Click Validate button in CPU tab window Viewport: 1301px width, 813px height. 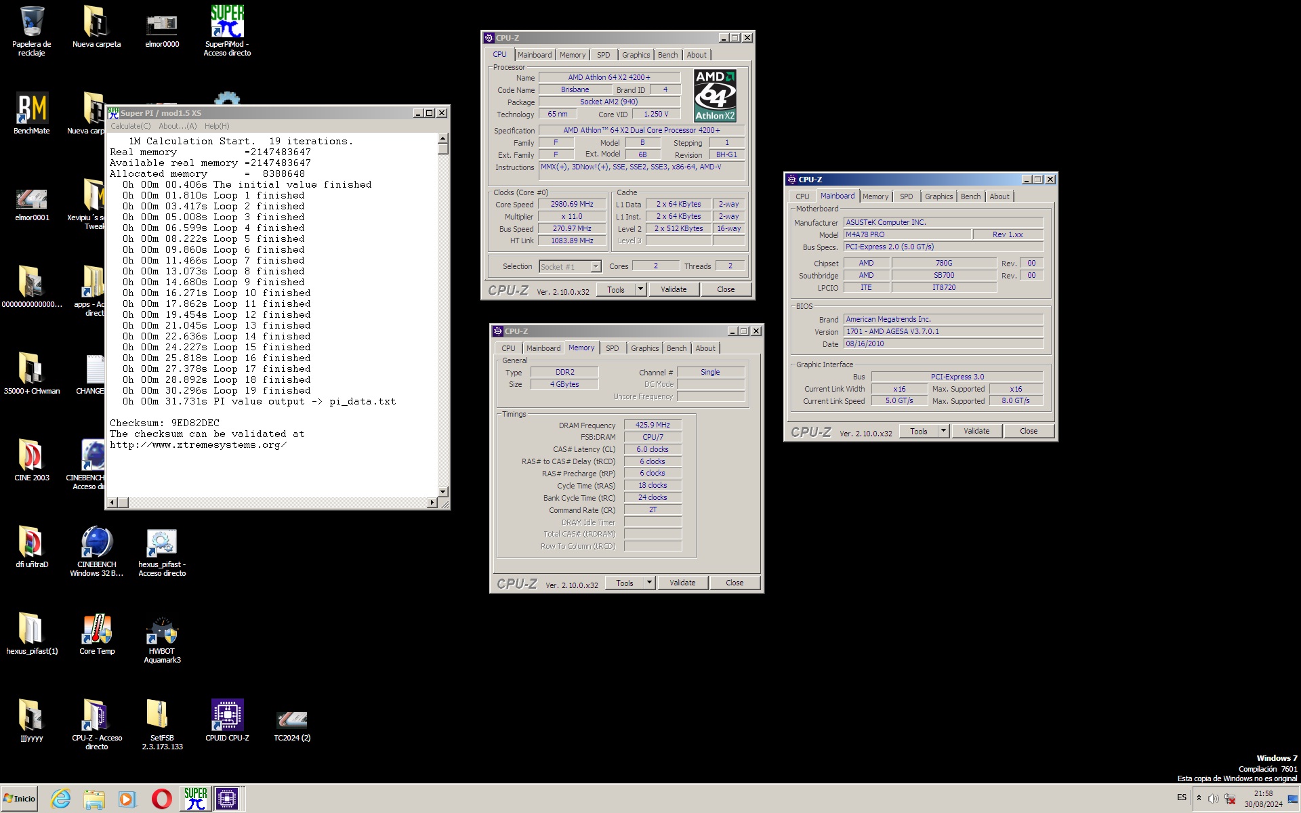[674, 289]
